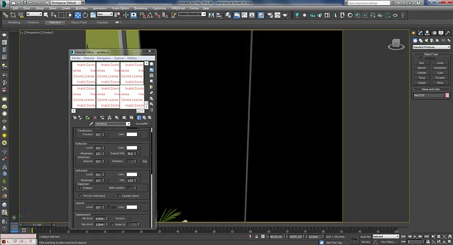This screenshot has height=245, width=453.
Task: Open Video Color Check in Material Editor
Action: [x=152, y=87]
